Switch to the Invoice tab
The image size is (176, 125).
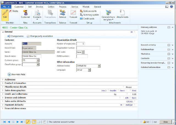coord(40,7)
